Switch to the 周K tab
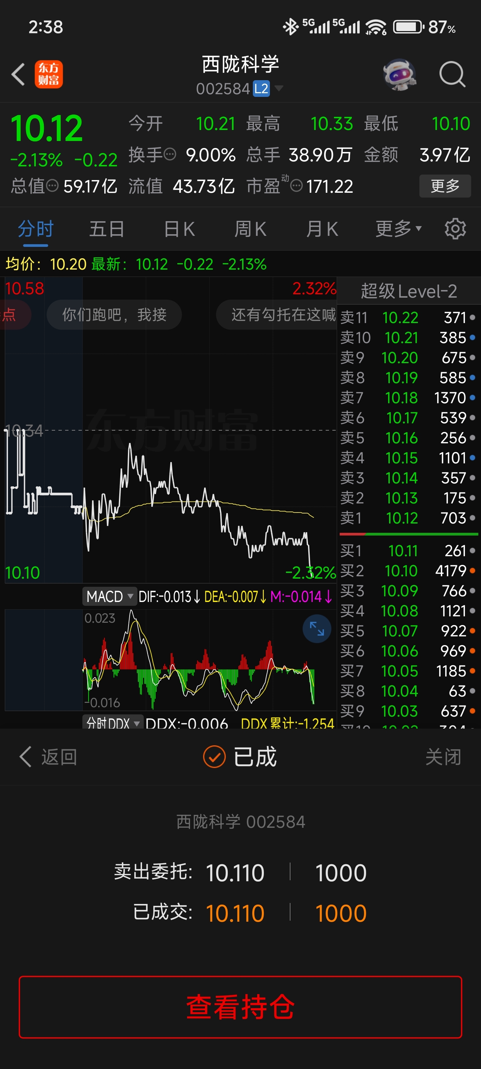 (x=250, y=228)
